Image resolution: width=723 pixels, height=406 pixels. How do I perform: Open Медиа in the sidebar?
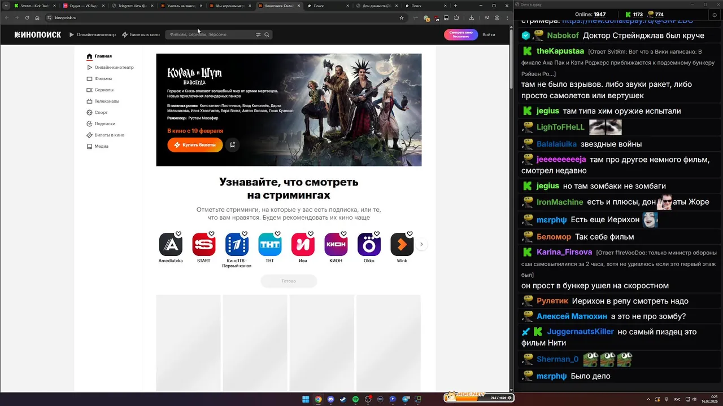[x=98, y=147]
